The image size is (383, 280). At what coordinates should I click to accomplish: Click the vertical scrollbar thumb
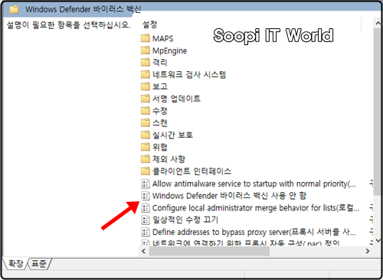pos(378,112)
